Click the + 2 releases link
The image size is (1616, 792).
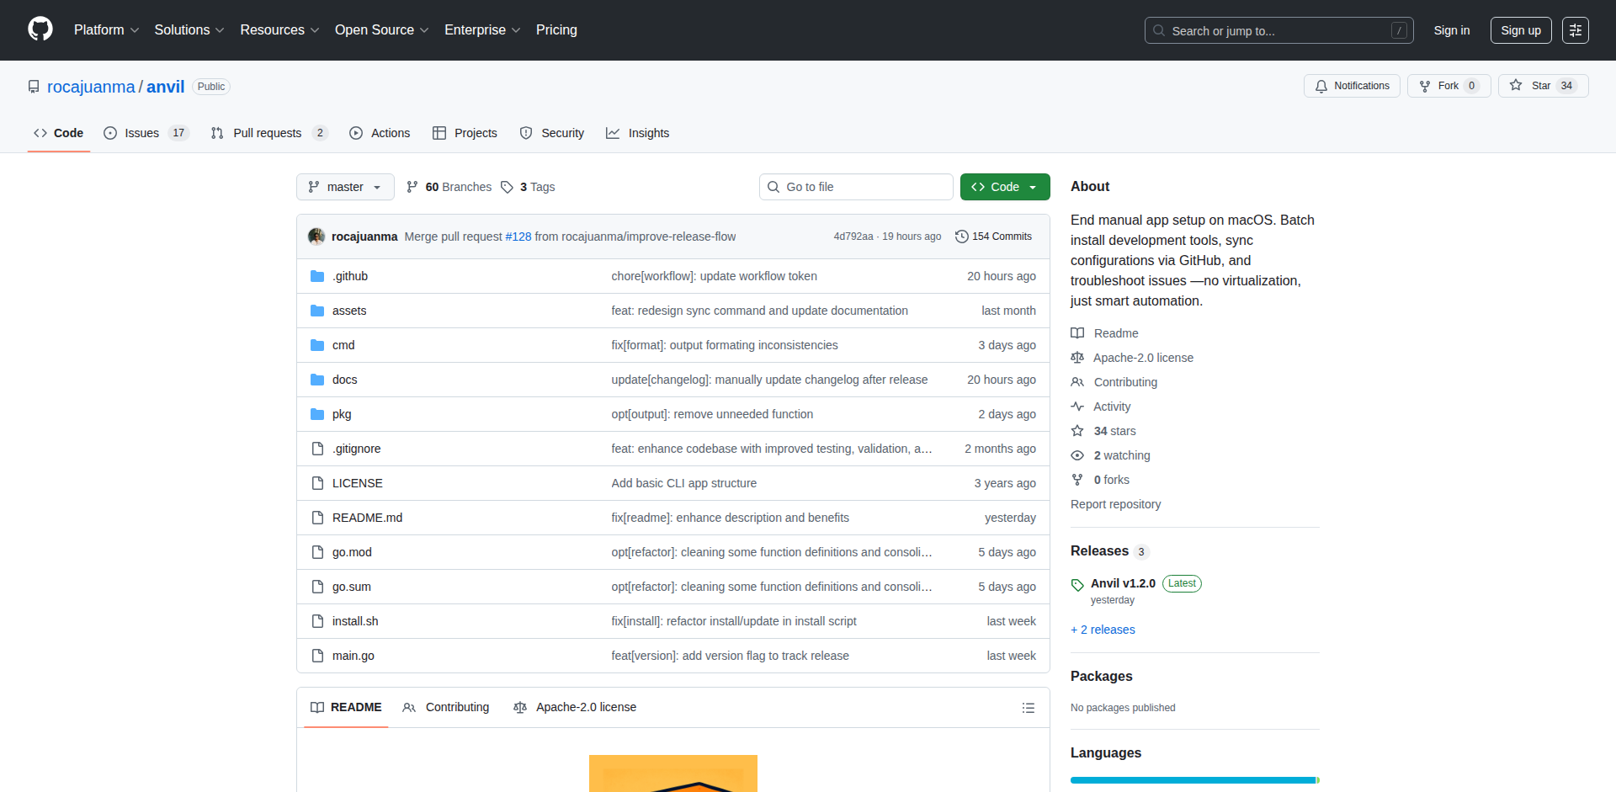point(1103,630)
